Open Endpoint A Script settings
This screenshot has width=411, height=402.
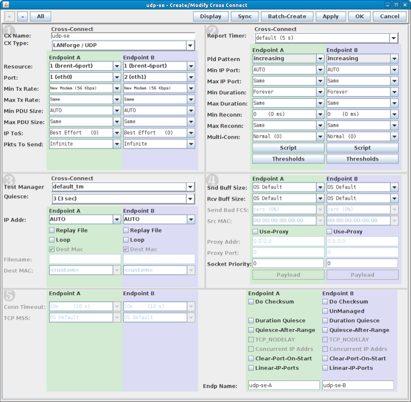pos(288,148)
